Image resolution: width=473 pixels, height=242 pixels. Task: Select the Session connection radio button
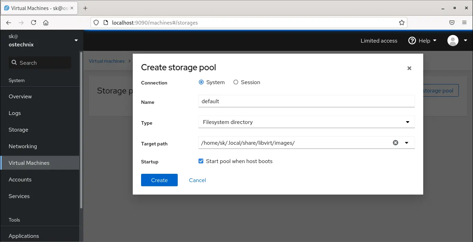coord(236,82)
